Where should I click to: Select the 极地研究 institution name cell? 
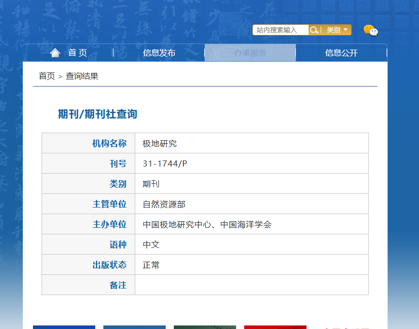click(x=252, y=143)
